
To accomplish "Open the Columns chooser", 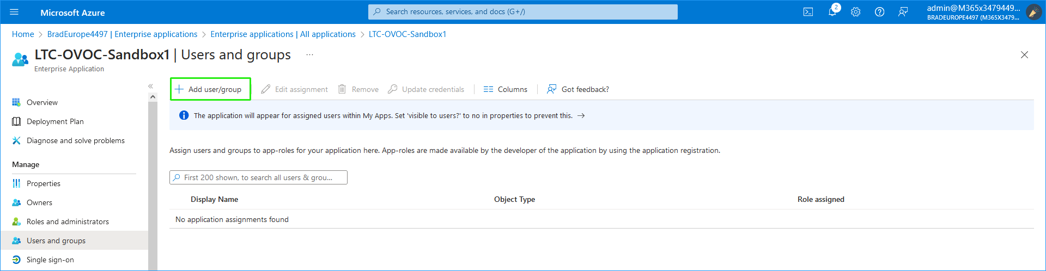I will tap(506, 89).
